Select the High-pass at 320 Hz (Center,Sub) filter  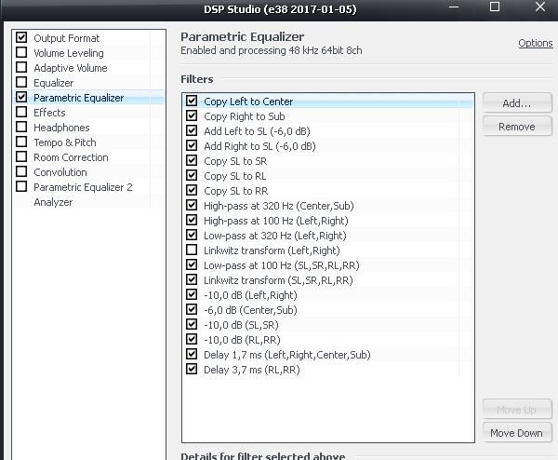[x=278, y=206]
